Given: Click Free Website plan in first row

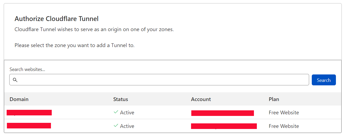Looking at the screenshot, I should pyautogui.click(x=284, y=112).
